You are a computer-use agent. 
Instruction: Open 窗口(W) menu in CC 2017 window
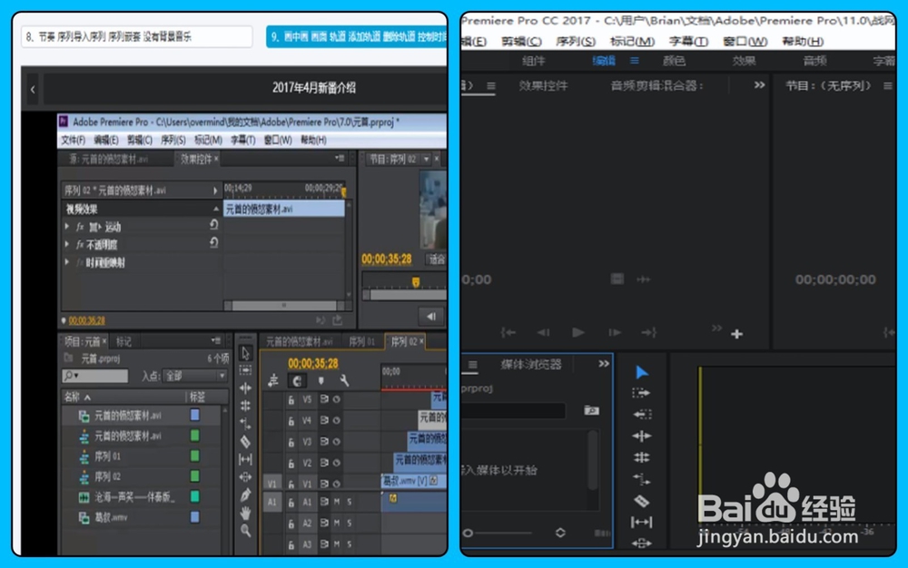pos(745,41)
